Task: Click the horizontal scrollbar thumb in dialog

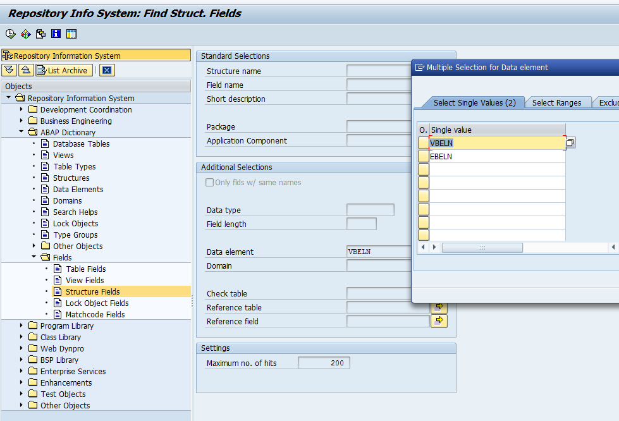Action: [482, 247]
